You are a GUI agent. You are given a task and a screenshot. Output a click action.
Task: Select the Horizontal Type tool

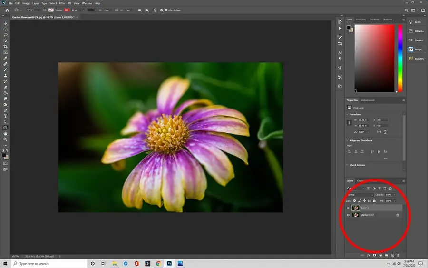5,116
